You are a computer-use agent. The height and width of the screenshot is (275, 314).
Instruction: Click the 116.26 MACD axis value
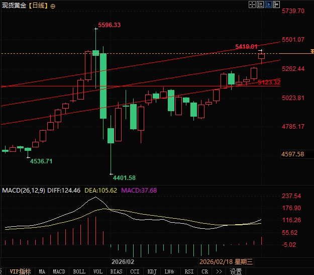coord(291,220)
